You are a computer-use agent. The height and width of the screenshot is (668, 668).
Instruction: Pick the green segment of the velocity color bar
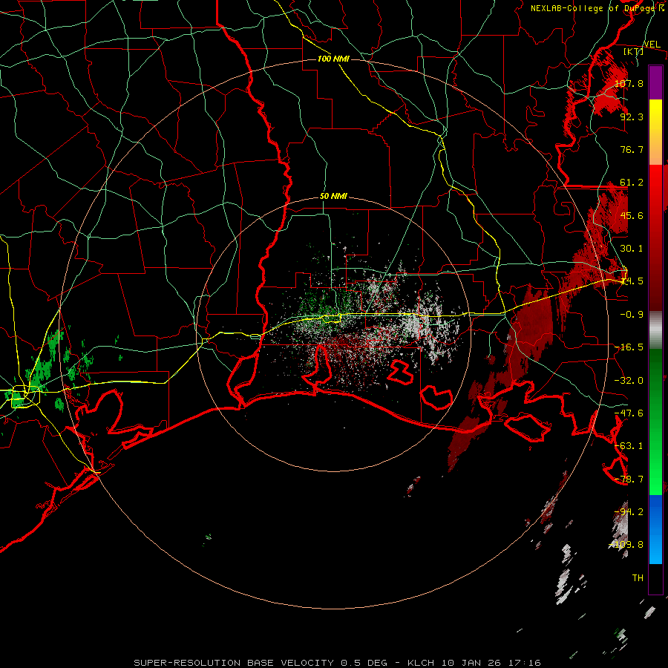tap(655, 422)
